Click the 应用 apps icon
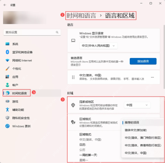Viewport: 165px width, 163px height. pos(7,77)
